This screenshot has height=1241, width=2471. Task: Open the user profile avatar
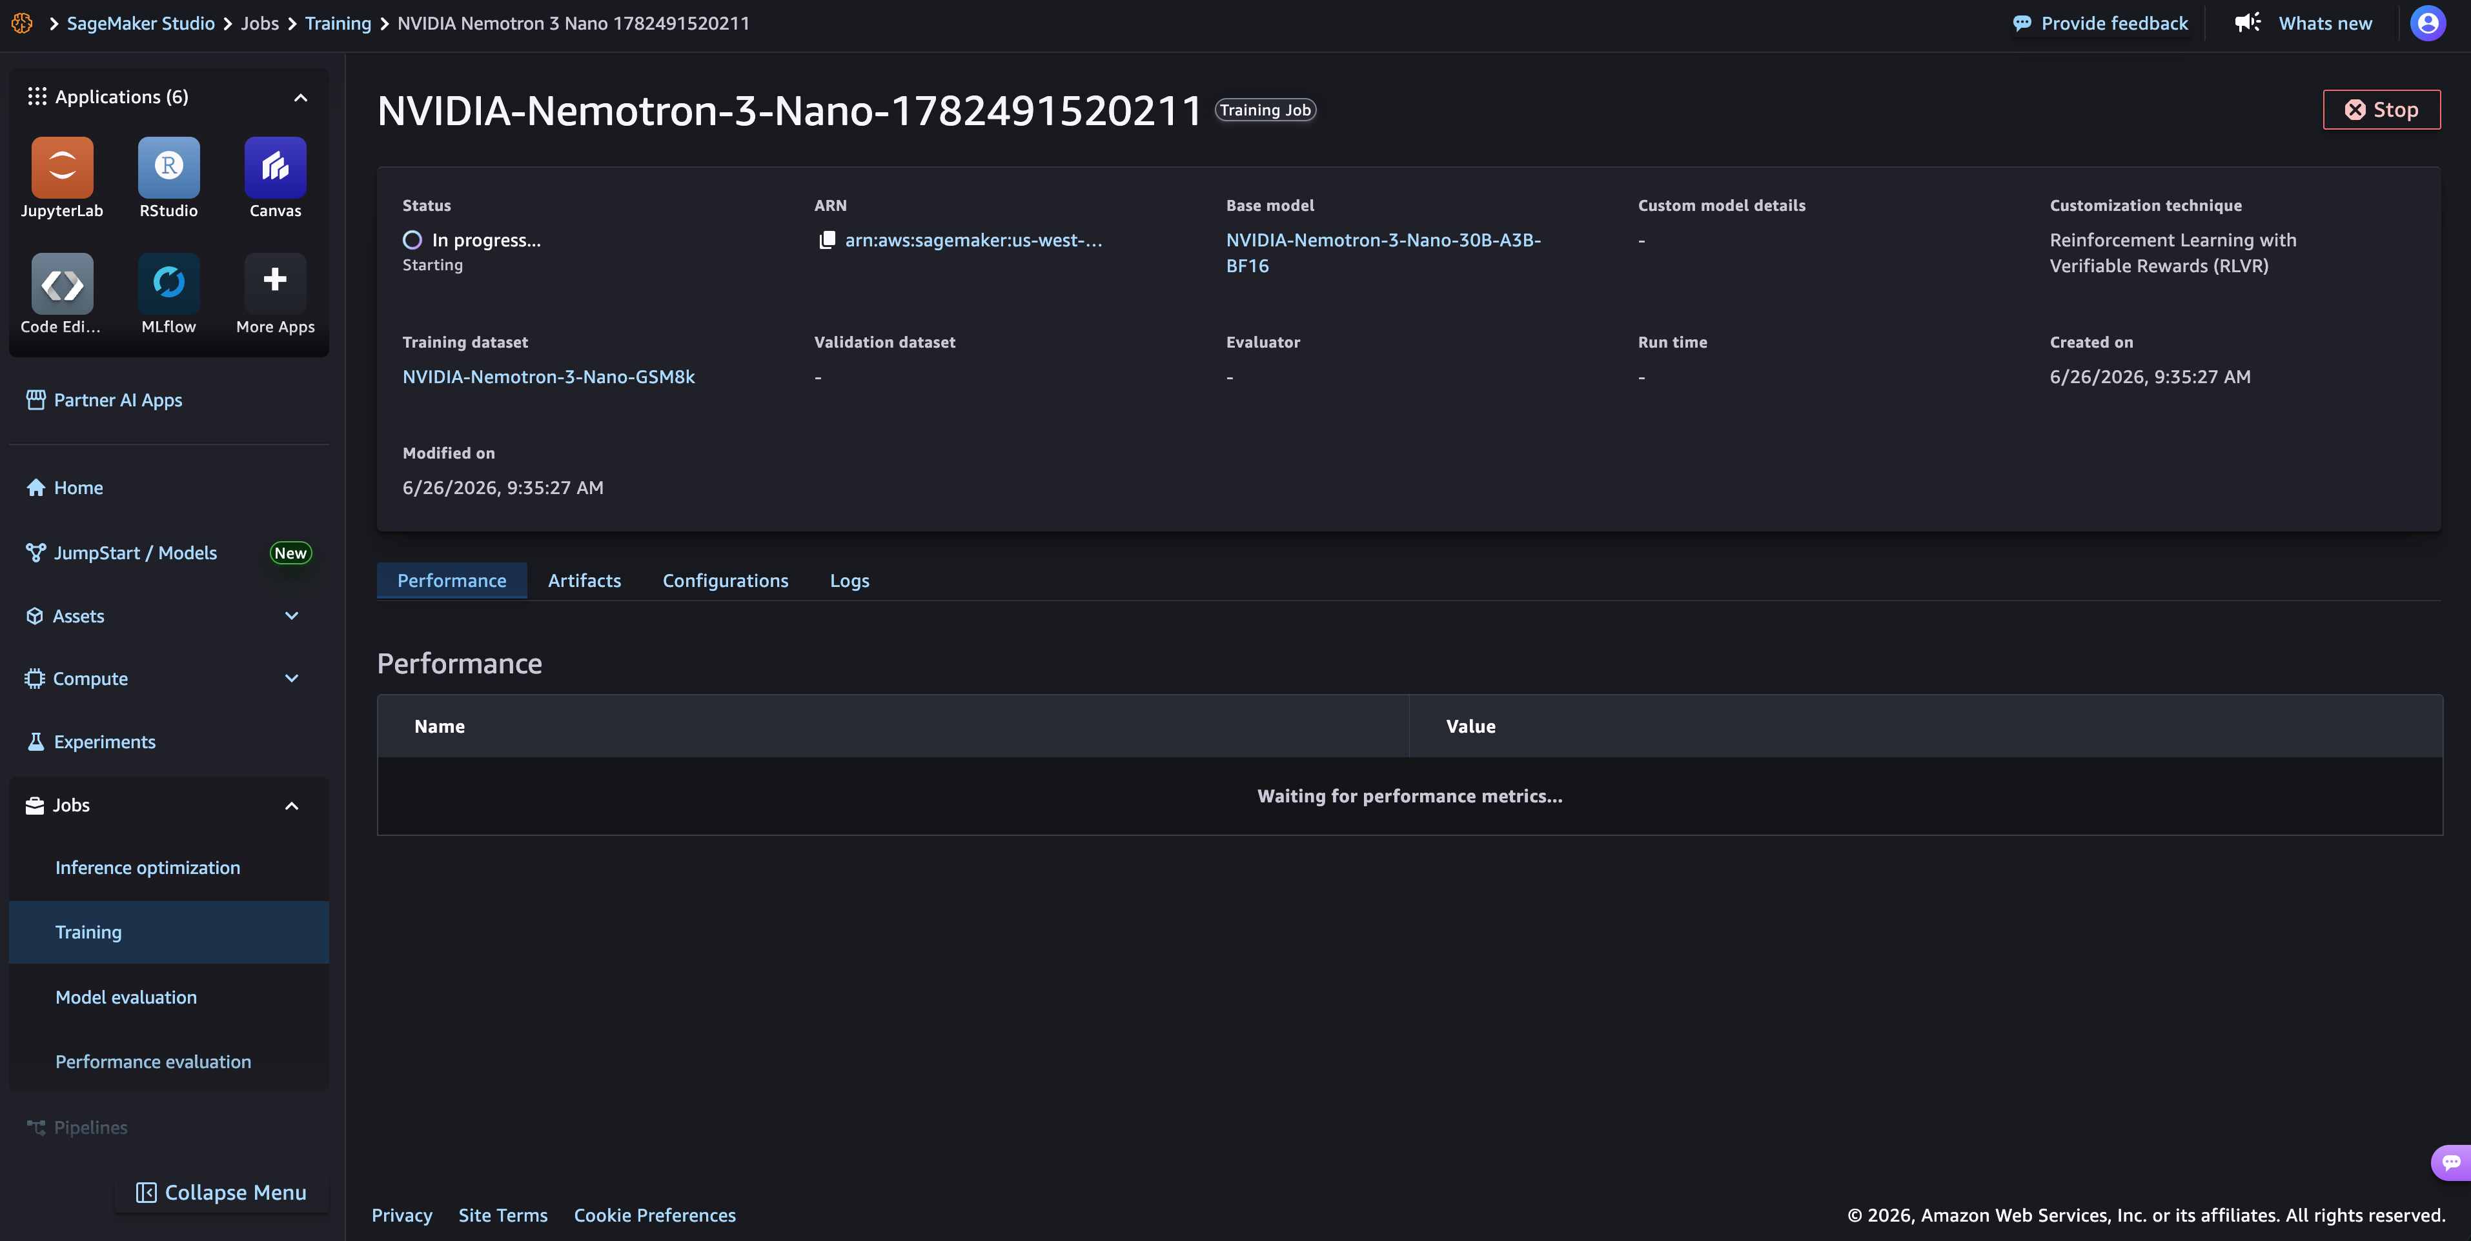(x=2428, y=23)
